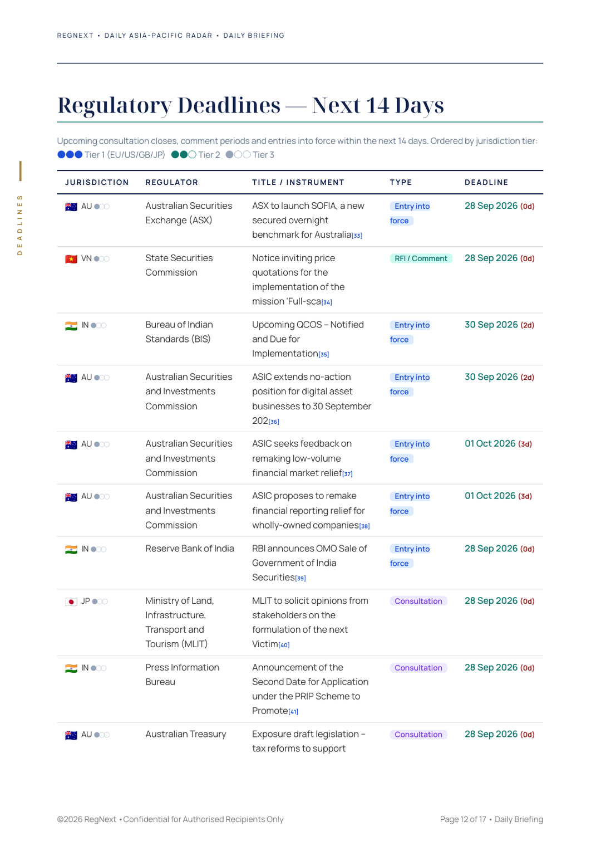Click the '©2026 RegNext' footer notice
Screen dimensions: 601x851
(x=86, y=819)
